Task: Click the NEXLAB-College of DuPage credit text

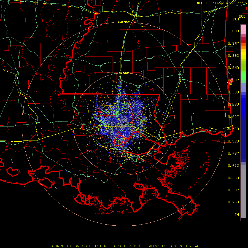Action: 220,3
